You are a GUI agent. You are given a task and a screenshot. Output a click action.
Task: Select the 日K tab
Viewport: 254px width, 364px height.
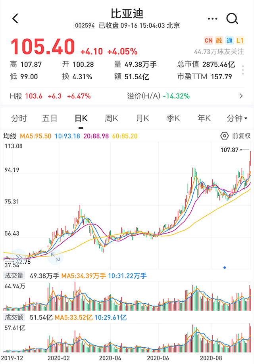point(81,119)
